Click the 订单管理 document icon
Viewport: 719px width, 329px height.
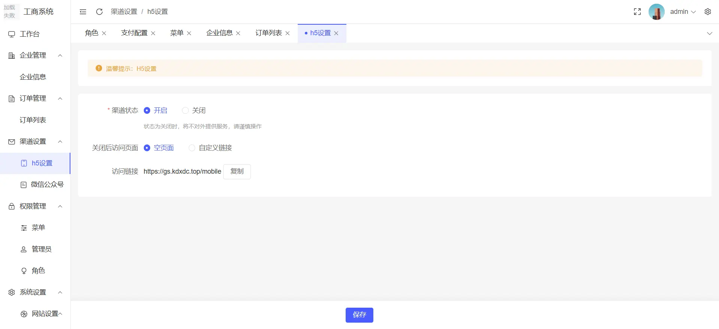12,98
